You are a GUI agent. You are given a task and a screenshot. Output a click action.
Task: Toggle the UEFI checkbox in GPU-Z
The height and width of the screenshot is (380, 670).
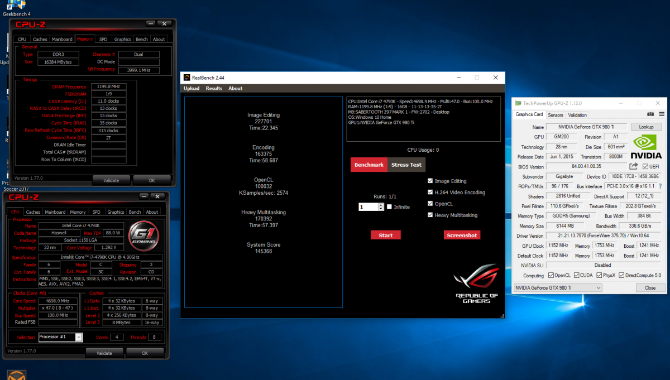point(646,166)
